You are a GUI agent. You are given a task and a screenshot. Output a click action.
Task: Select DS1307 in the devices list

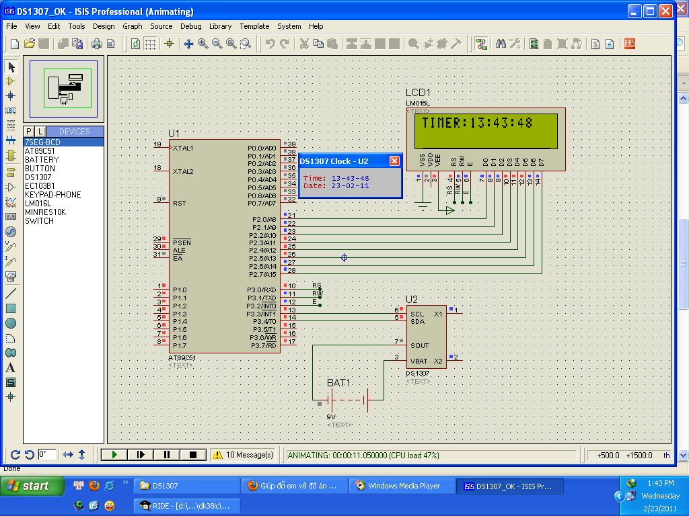(x=38, y=177)
